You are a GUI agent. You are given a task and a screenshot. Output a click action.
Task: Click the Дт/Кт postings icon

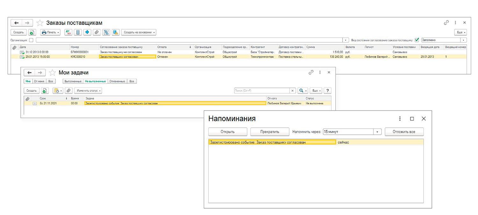[68, 32]
